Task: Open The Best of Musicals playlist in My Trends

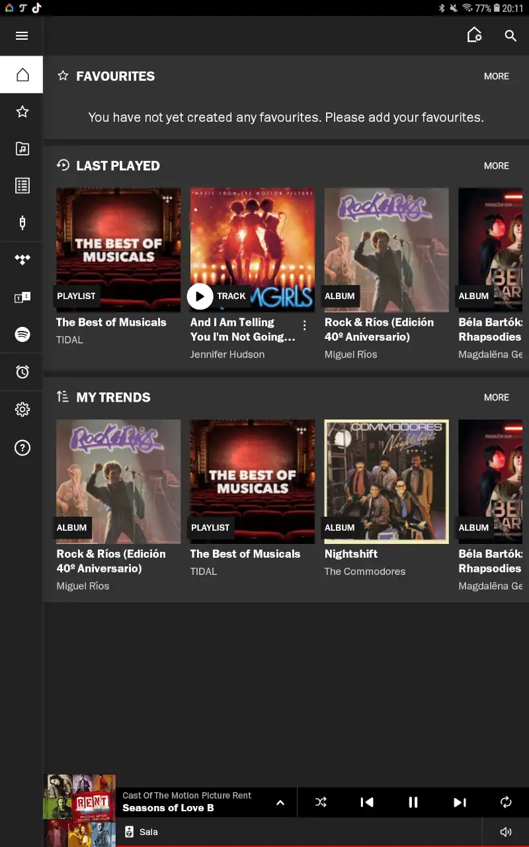Action: pos(253,482)
